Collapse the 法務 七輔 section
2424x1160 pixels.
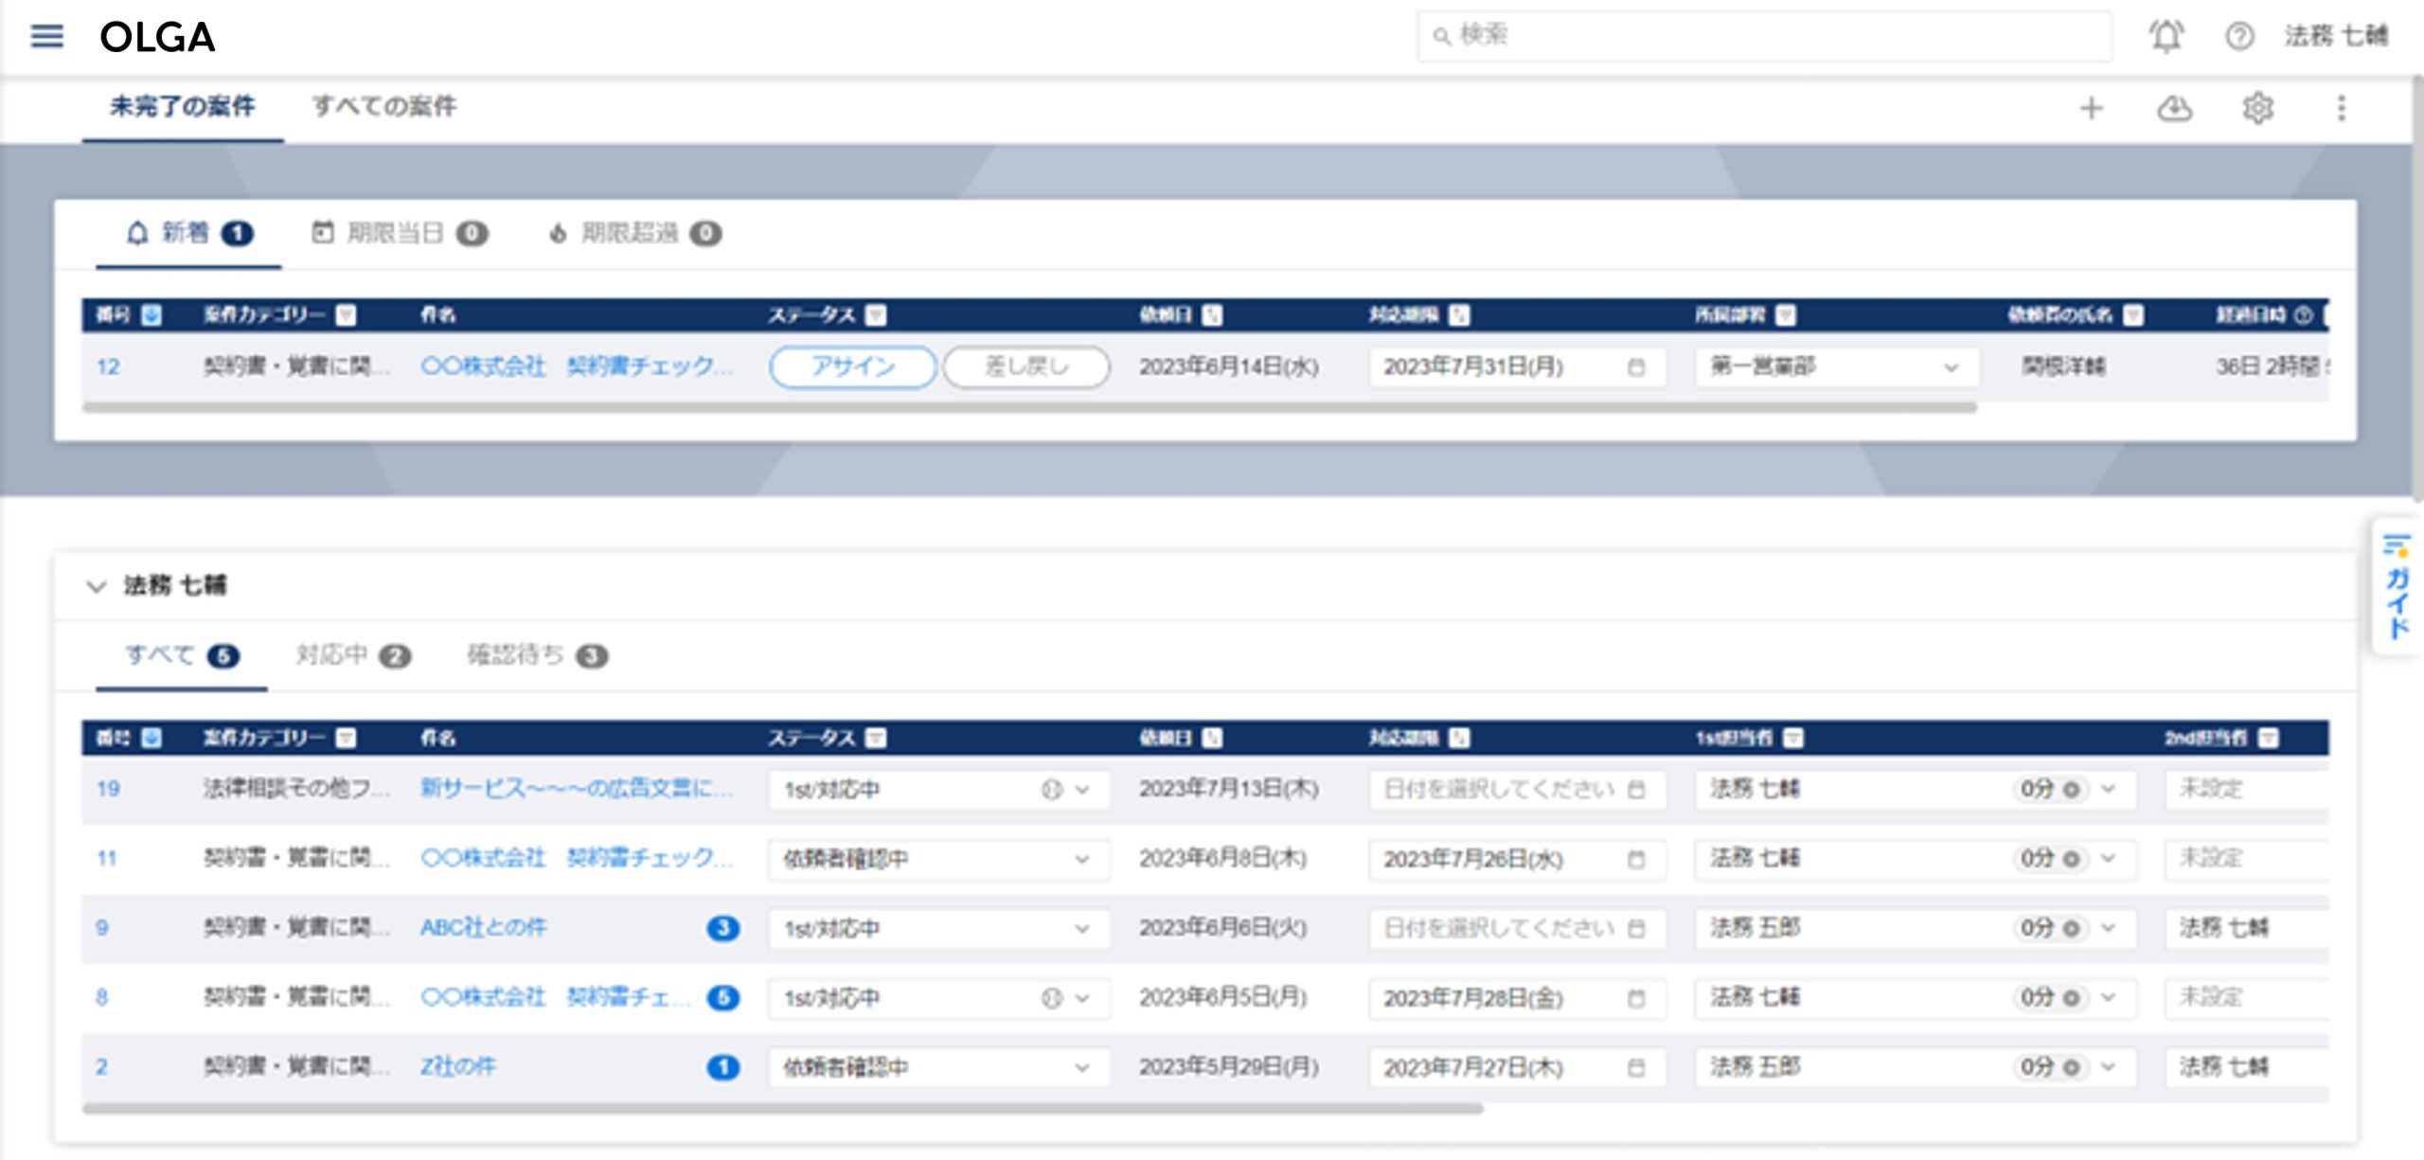[x=96, y=586]
